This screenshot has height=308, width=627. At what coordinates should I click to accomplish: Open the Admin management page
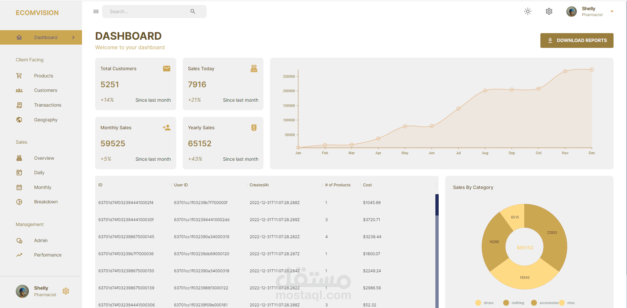pos(41,240)
